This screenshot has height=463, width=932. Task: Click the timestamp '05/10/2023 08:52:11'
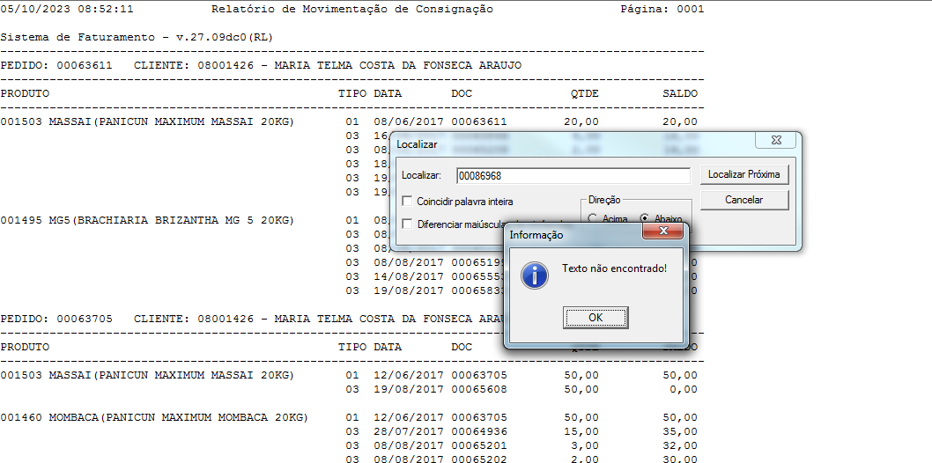(x=67, y=9)
